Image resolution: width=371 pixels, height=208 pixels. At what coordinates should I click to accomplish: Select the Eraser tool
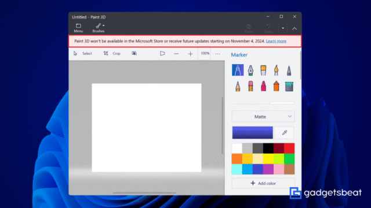pos(250,86)
